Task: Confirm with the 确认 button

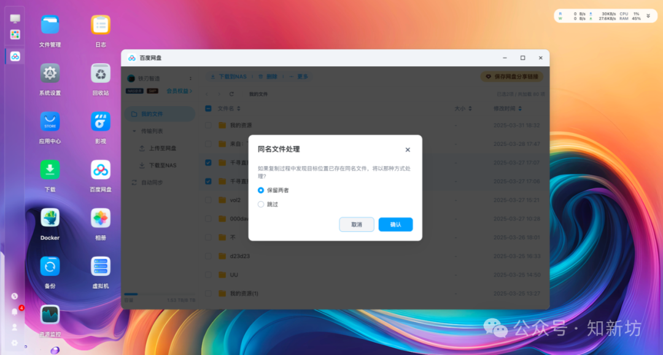Action: coord(395,224)
